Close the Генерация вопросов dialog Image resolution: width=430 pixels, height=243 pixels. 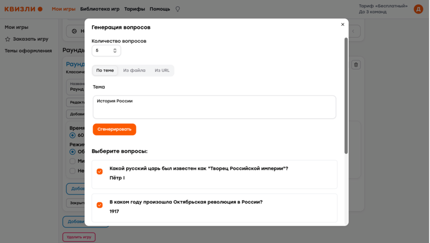point(343,24)
